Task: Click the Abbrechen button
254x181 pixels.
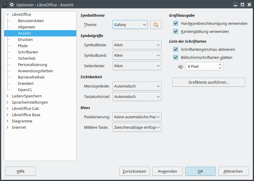Action: click(x=233, y=171)
